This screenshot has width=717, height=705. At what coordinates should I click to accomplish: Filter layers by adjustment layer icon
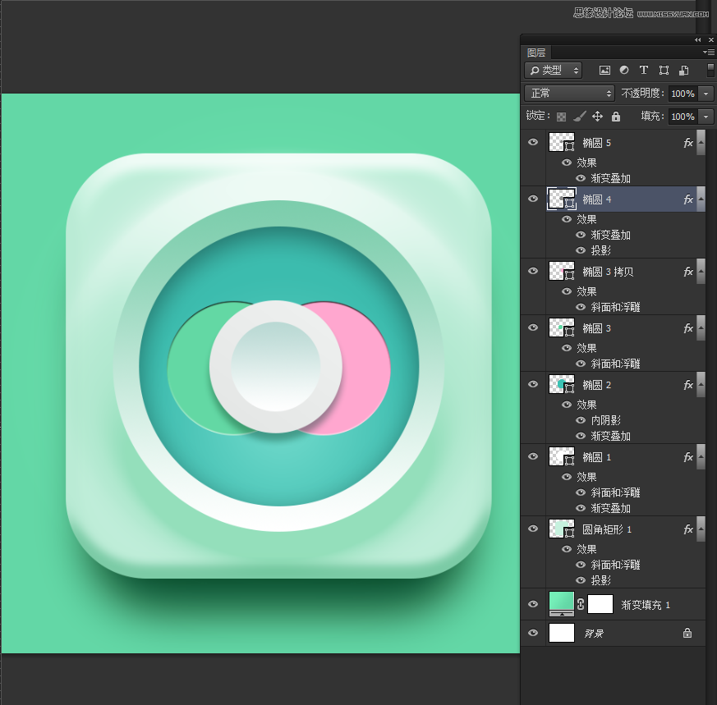(x=624, y=70)
